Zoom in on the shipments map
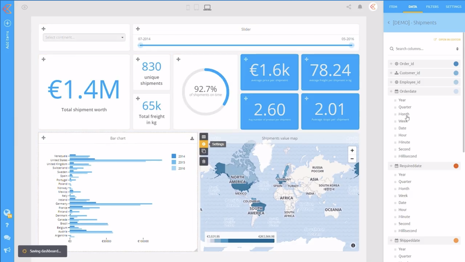The width and height of the screenshot is (465, 262). [x=352, y=150]
